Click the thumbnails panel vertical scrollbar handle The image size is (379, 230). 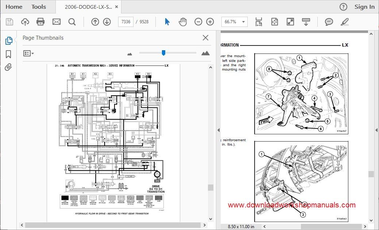210,187
